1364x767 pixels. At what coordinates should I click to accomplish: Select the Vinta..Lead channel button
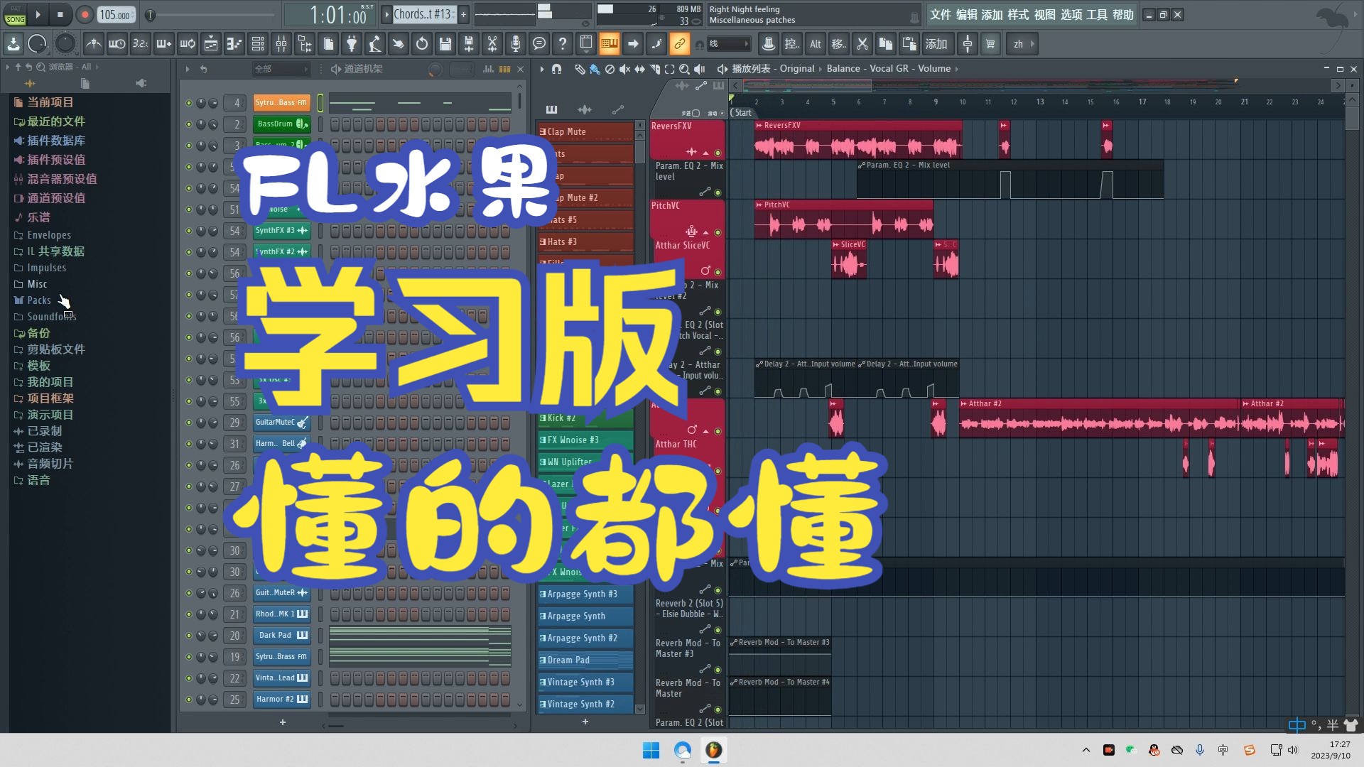point(282,678)
